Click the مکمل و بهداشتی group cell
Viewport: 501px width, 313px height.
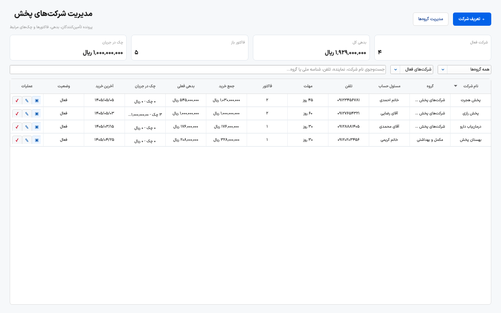pyautogui.click(x=430, y=140)
